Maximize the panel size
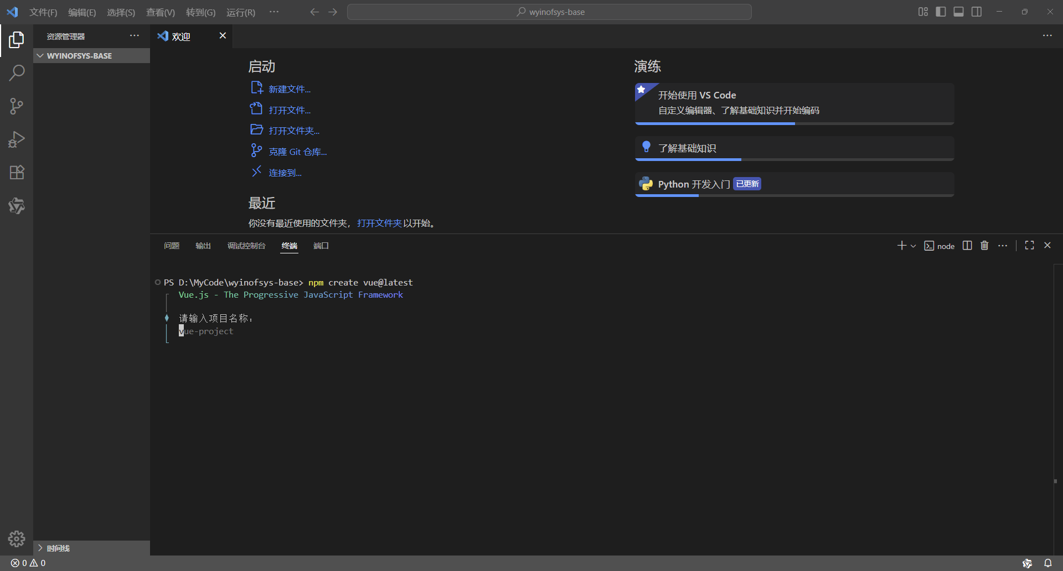This screenshot has width=1063, height=571. [1030, 245]
